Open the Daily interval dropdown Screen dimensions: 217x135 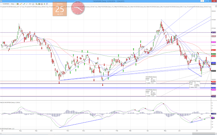click(x=13, y=4)
